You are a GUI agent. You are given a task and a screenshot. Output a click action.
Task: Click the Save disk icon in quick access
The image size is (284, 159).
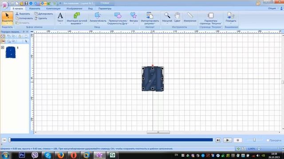[x=26, y=3]
